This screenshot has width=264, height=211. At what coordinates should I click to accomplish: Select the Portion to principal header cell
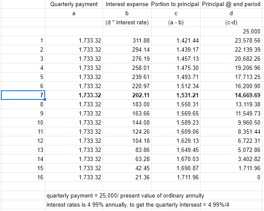176,4
